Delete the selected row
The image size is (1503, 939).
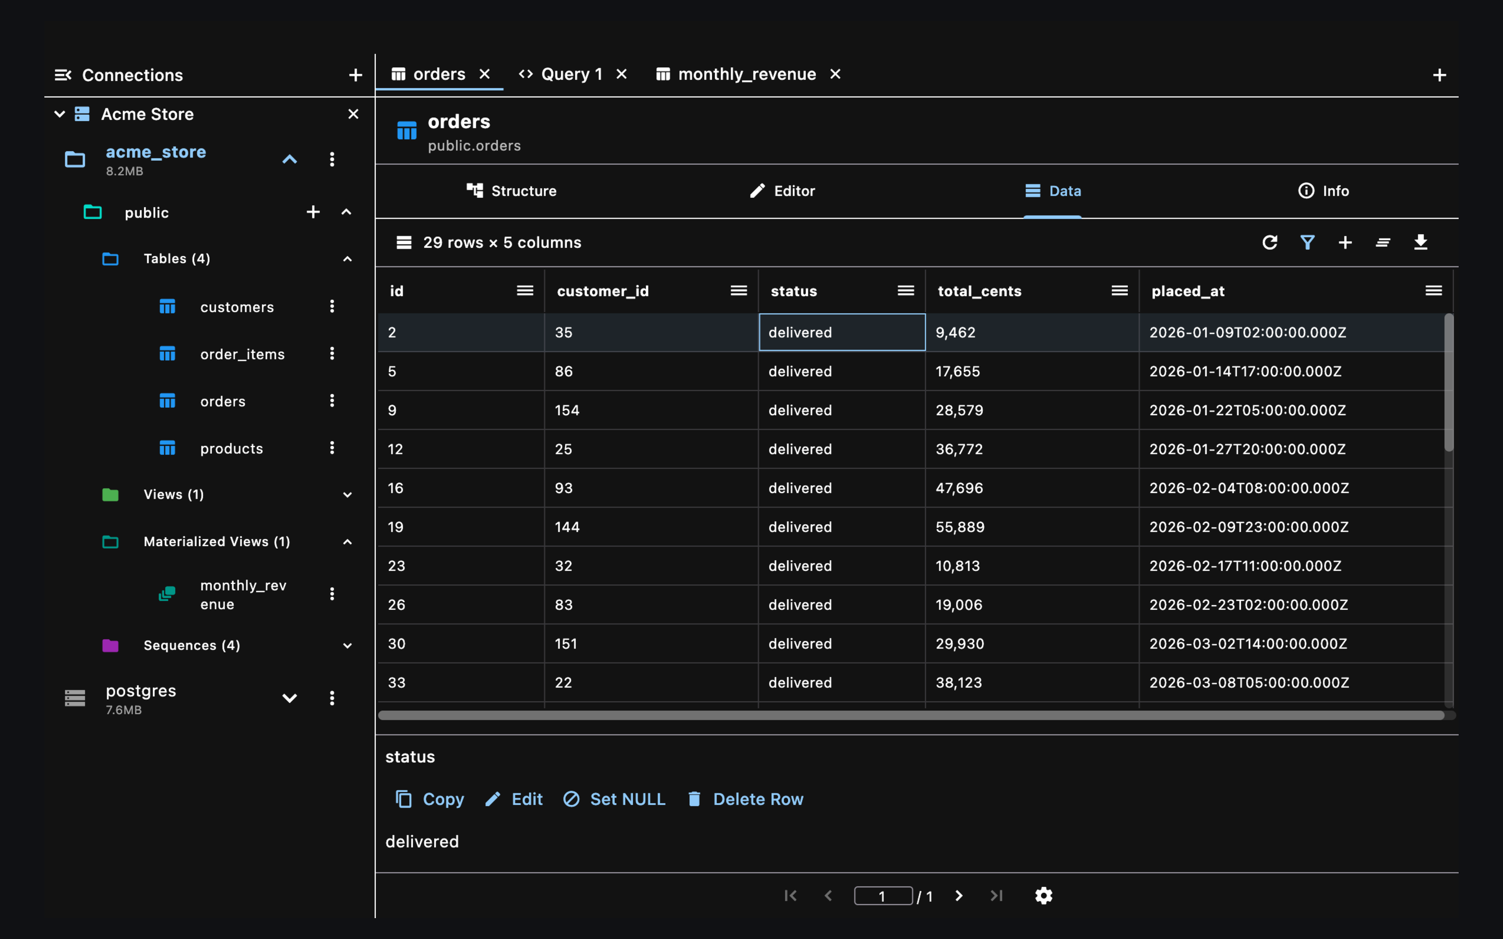(x=745, y=799)
